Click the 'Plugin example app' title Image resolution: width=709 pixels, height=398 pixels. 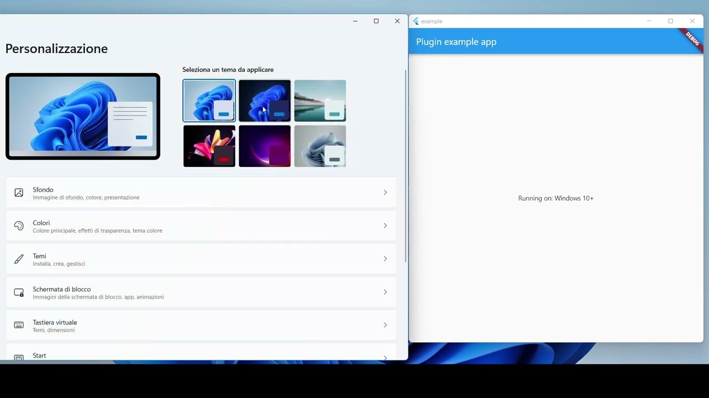click(456, 42)
